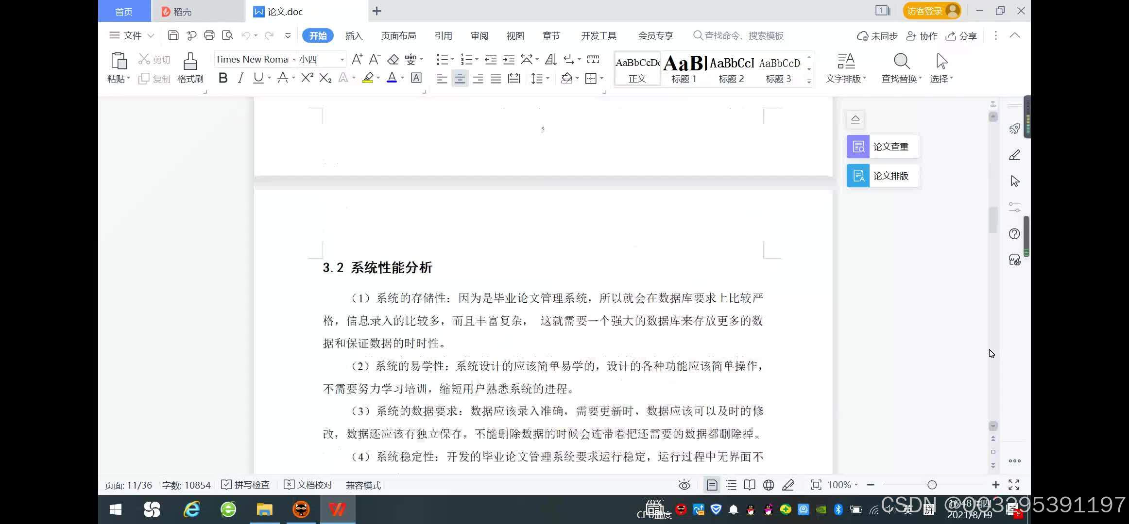Switch to outline view icon
1129x524 pixels.
click(731, 485)
